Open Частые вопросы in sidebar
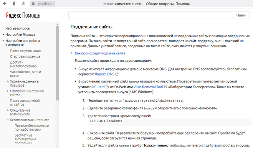The width and height of the screenshot is (253, 148). point(18,28)
